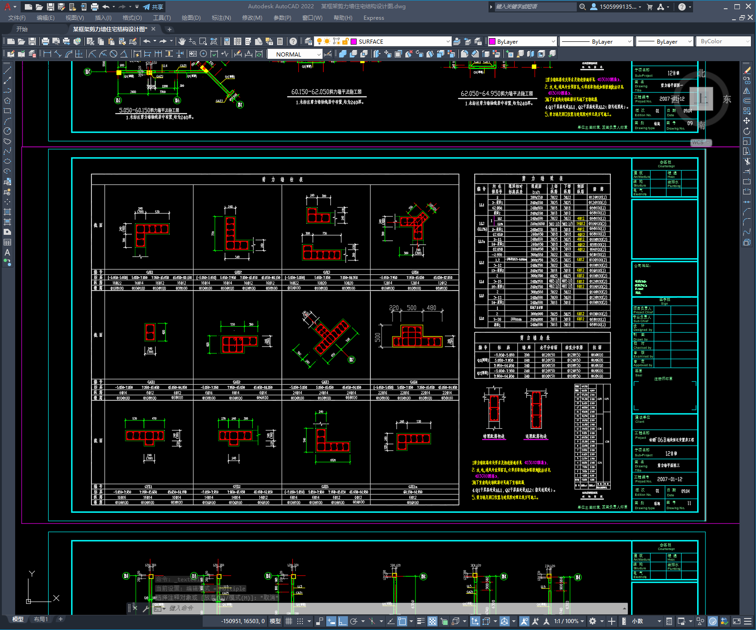Open the SURFACE layer dropdown
Screen dimensions: 756x630
pos(400,41)
